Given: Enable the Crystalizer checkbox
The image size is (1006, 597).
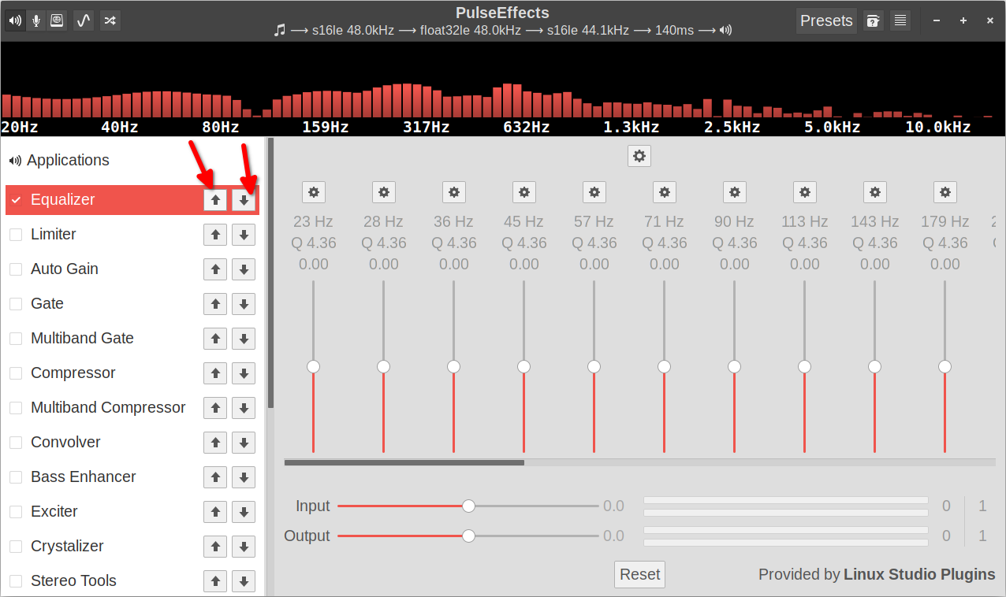Looking at the screenshot, I should click(x=16, y=547).
